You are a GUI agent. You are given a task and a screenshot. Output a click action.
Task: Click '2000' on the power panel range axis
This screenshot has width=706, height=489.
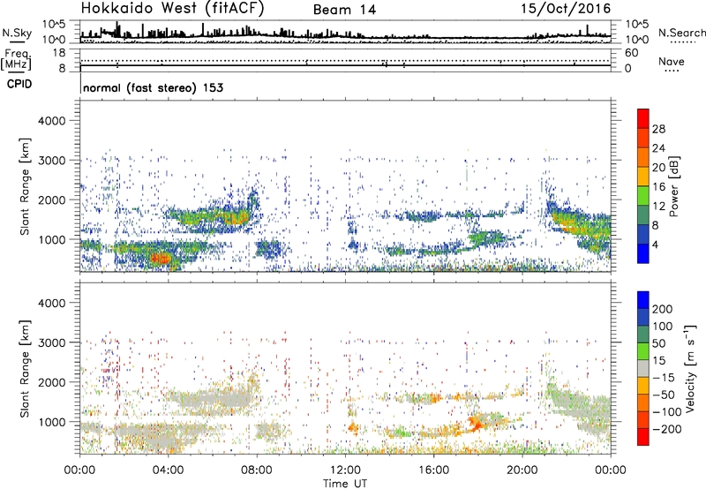[52, 199]
